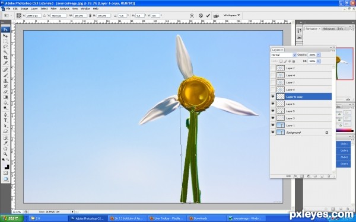
Task: Select the Slice tool
Action: click(x=5, y=63)
